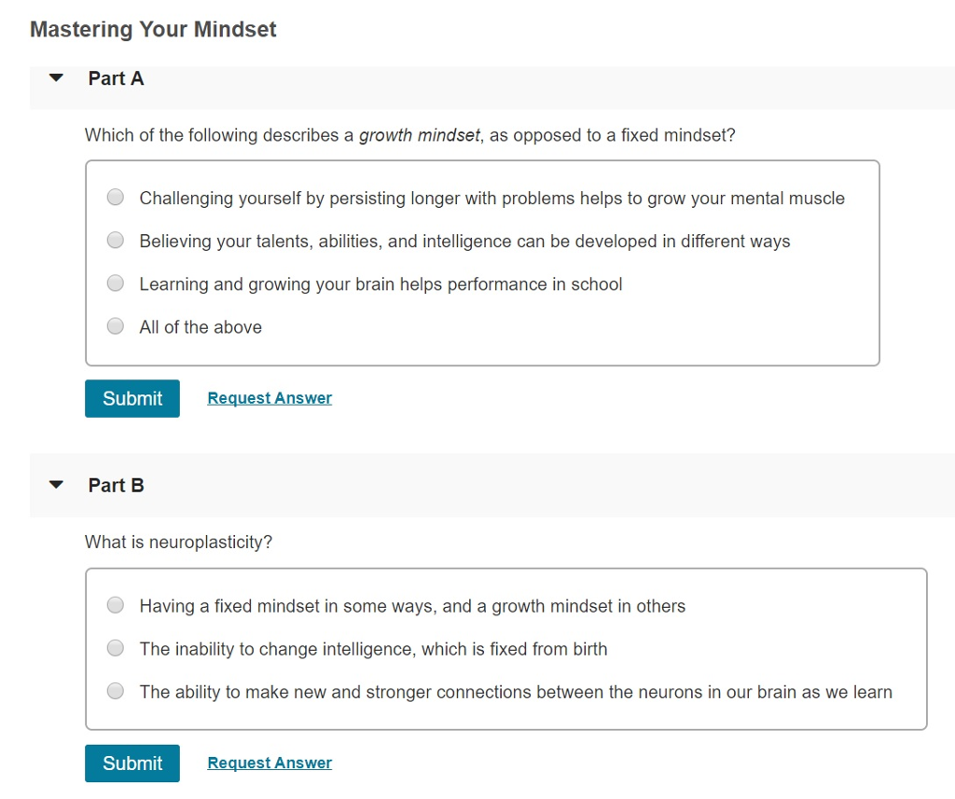Click the Part B header label
This screenshot has height=799, width=955.
tap(116, 485)
